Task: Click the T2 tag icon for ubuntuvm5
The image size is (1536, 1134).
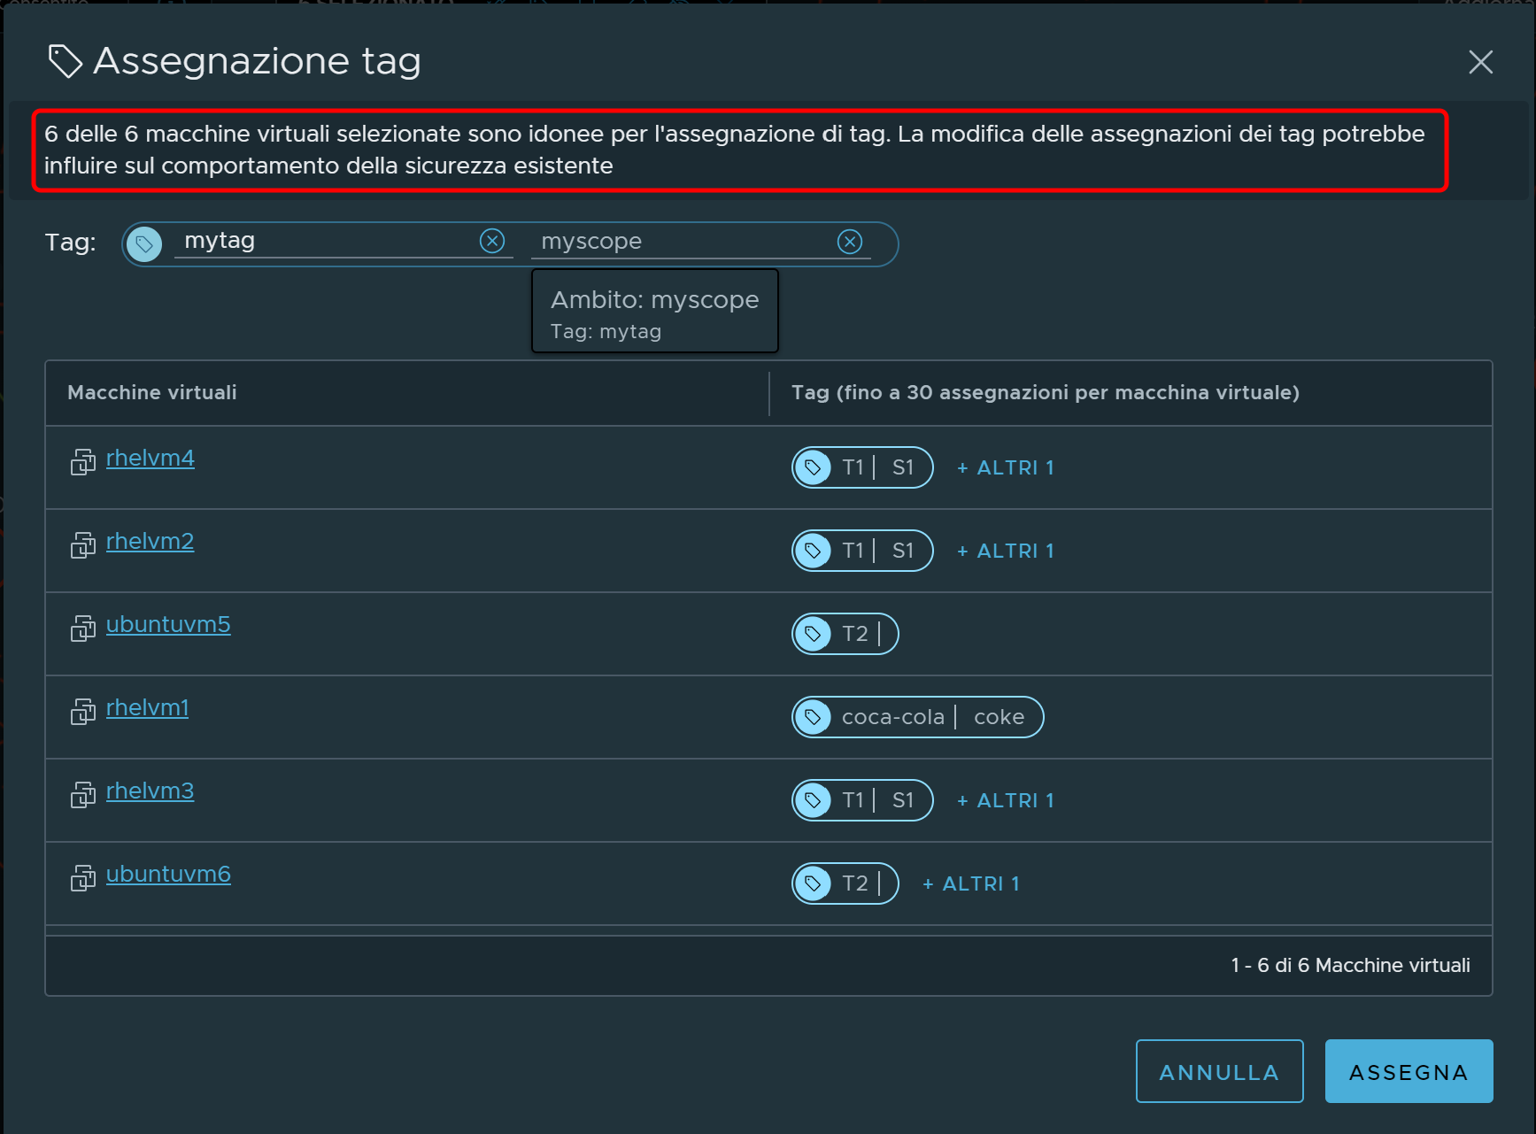Action: coord(813,634)
